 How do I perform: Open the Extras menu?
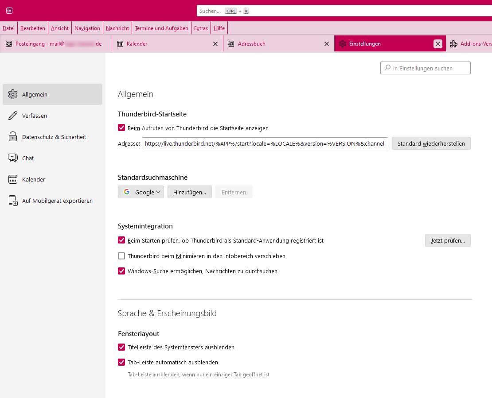(x=201, y=28)
